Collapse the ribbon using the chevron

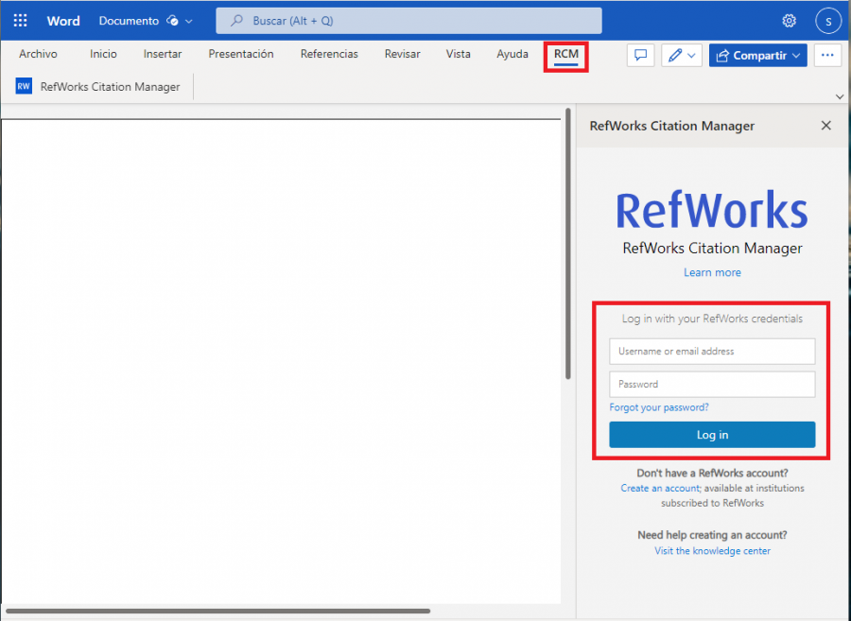coord(840,97)
